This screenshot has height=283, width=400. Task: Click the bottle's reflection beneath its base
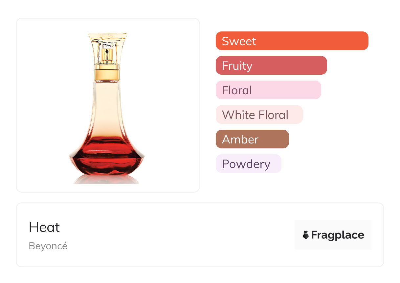pos(106,179)
